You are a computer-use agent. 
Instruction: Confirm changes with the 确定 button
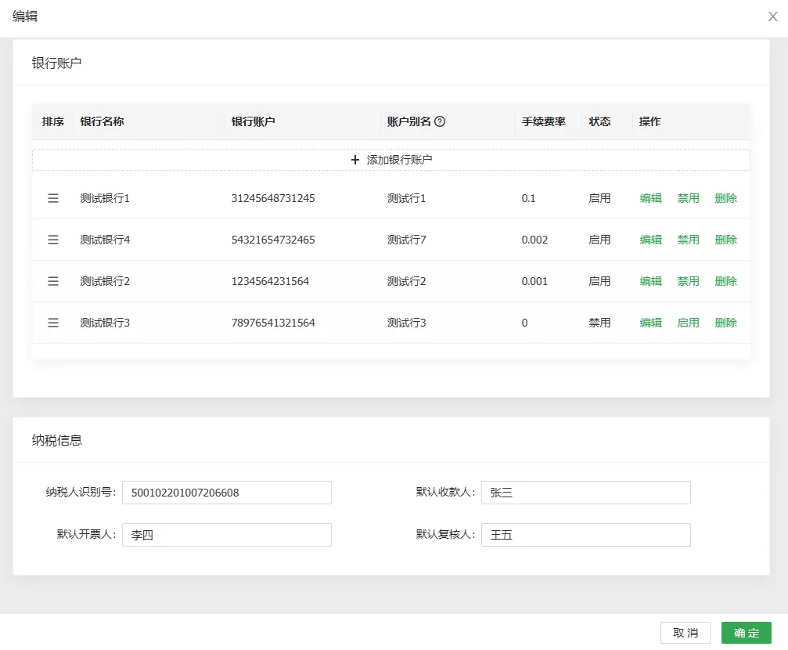(x=746, y=633)
